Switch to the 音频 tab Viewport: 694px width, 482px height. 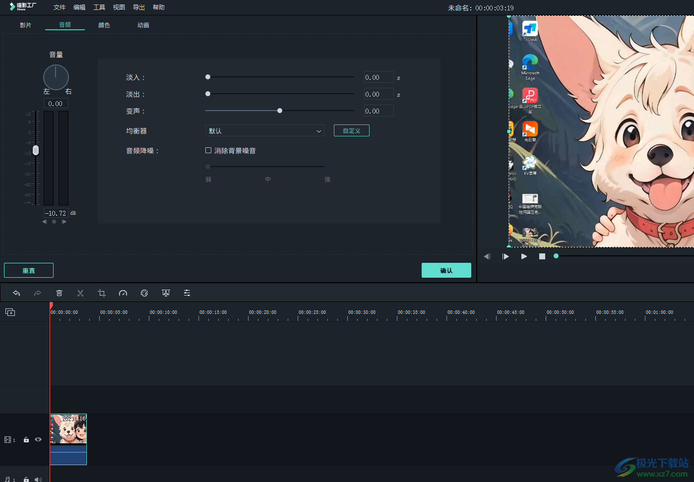click(65, 25)
